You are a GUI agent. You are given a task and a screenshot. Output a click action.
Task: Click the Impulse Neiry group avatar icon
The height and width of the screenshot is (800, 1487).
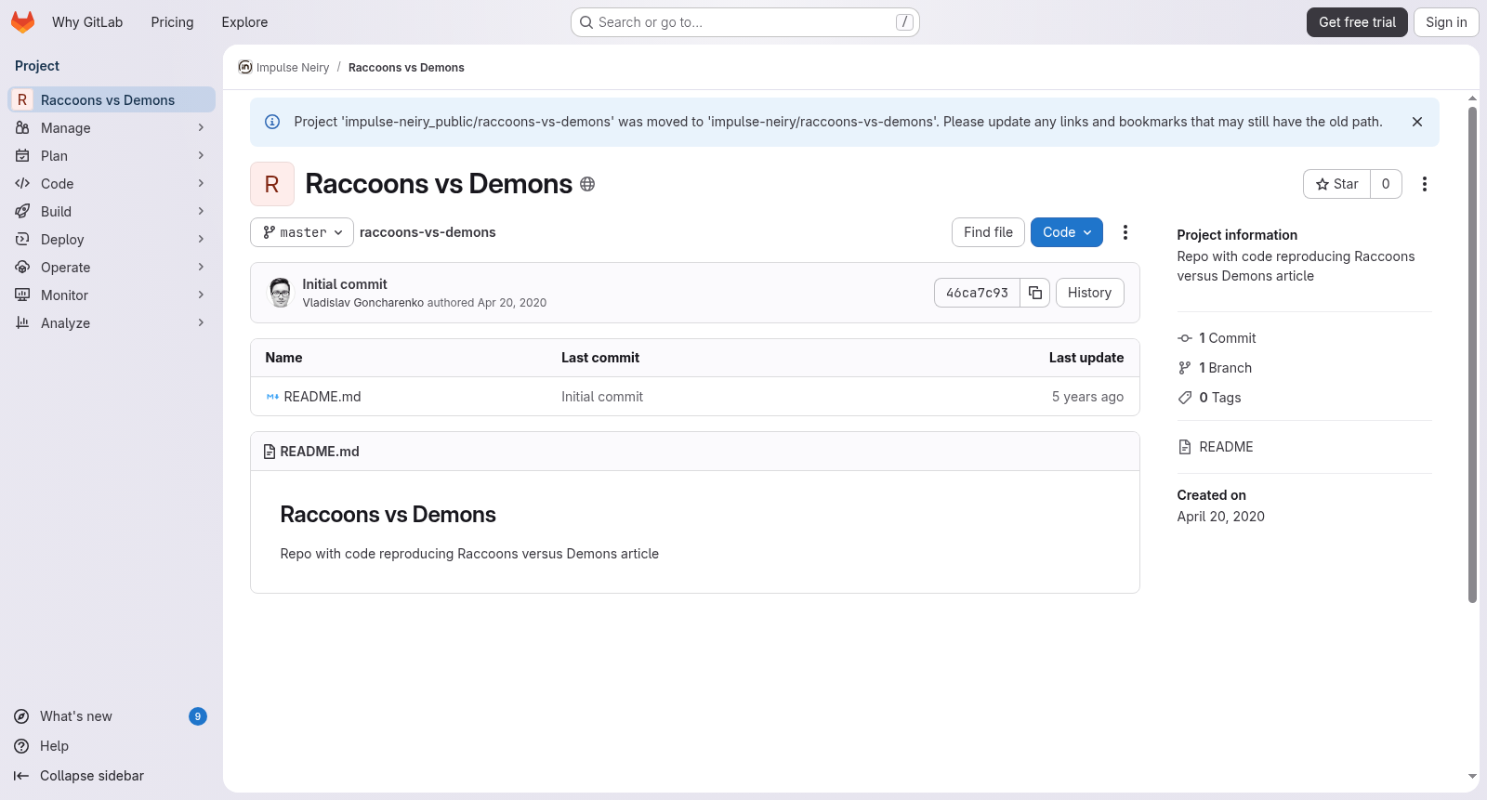tap(245, 67)
